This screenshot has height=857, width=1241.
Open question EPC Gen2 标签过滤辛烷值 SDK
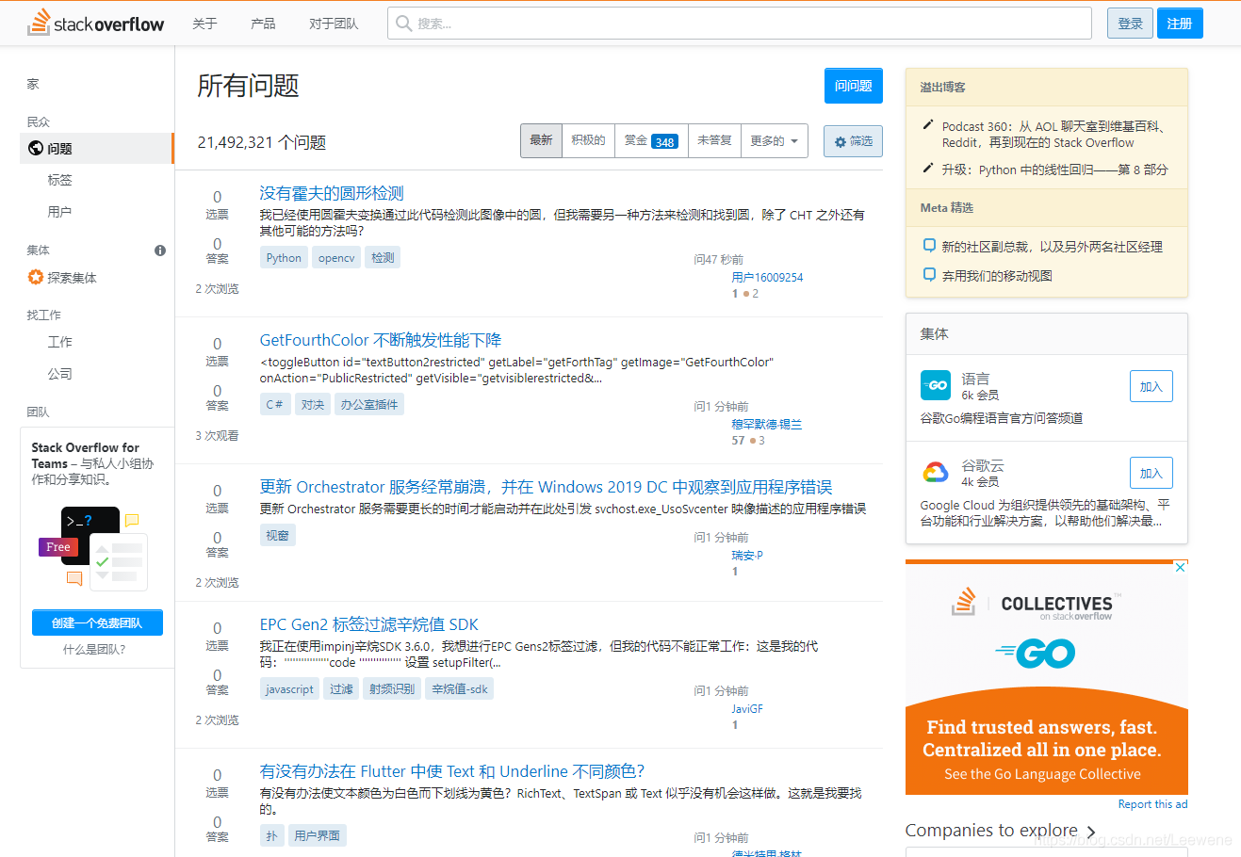click(369, 624)
